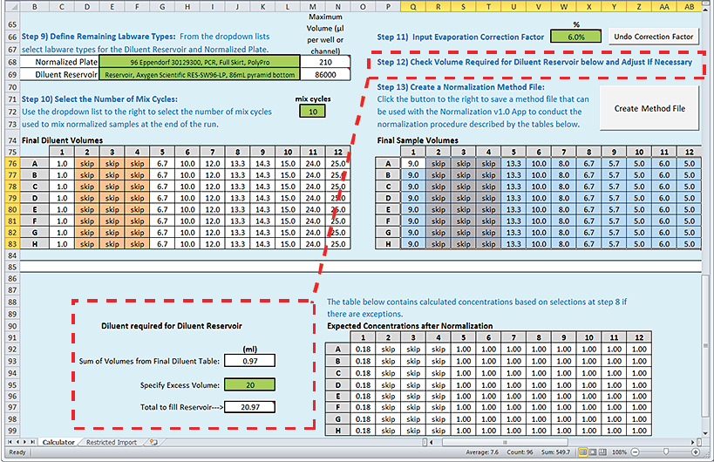
Task: Switch to the Calculator sheet tab
Action: [x=58, y=443]
